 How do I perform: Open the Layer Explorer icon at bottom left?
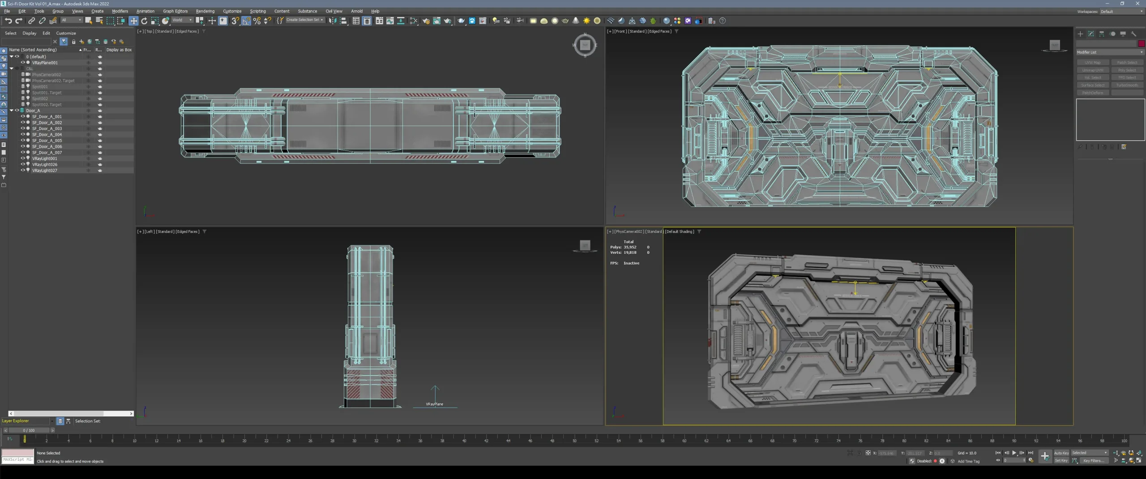click(60, 421)
